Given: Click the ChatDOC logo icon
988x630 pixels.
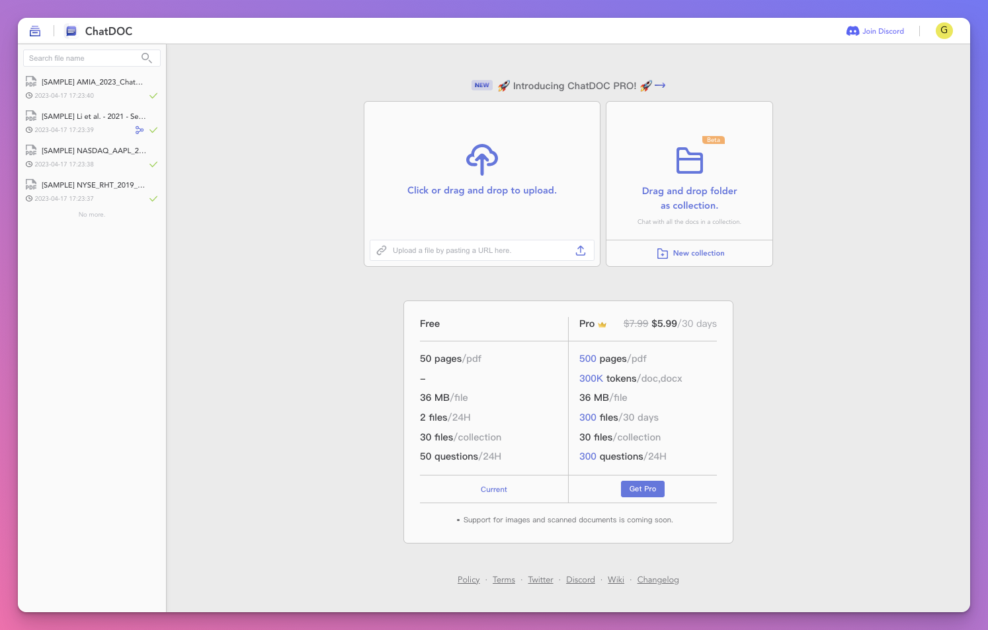Looking at the screenshot, I should pyautogui.click(x=71, y=30).
